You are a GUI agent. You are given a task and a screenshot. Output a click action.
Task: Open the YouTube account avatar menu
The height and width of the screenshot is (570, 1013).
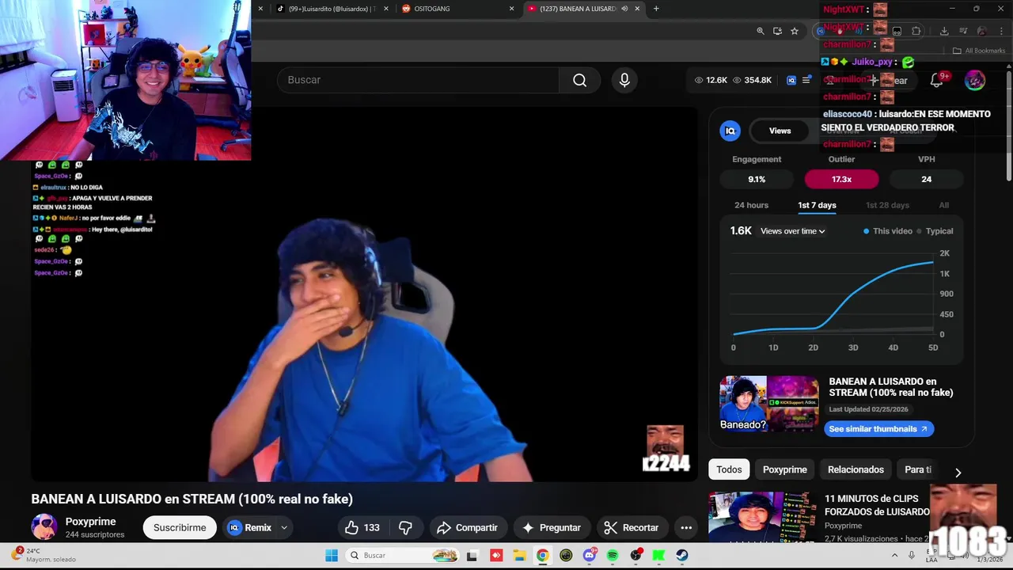pyautogui.click(x=975, y=80)
